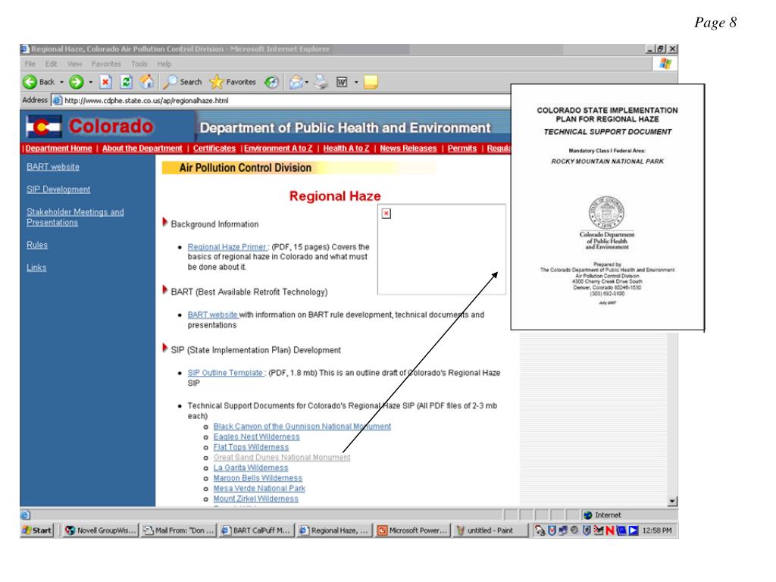Open Links sidebar link
The width and height of the screenshot is (776, 582).
pos(36,268)
